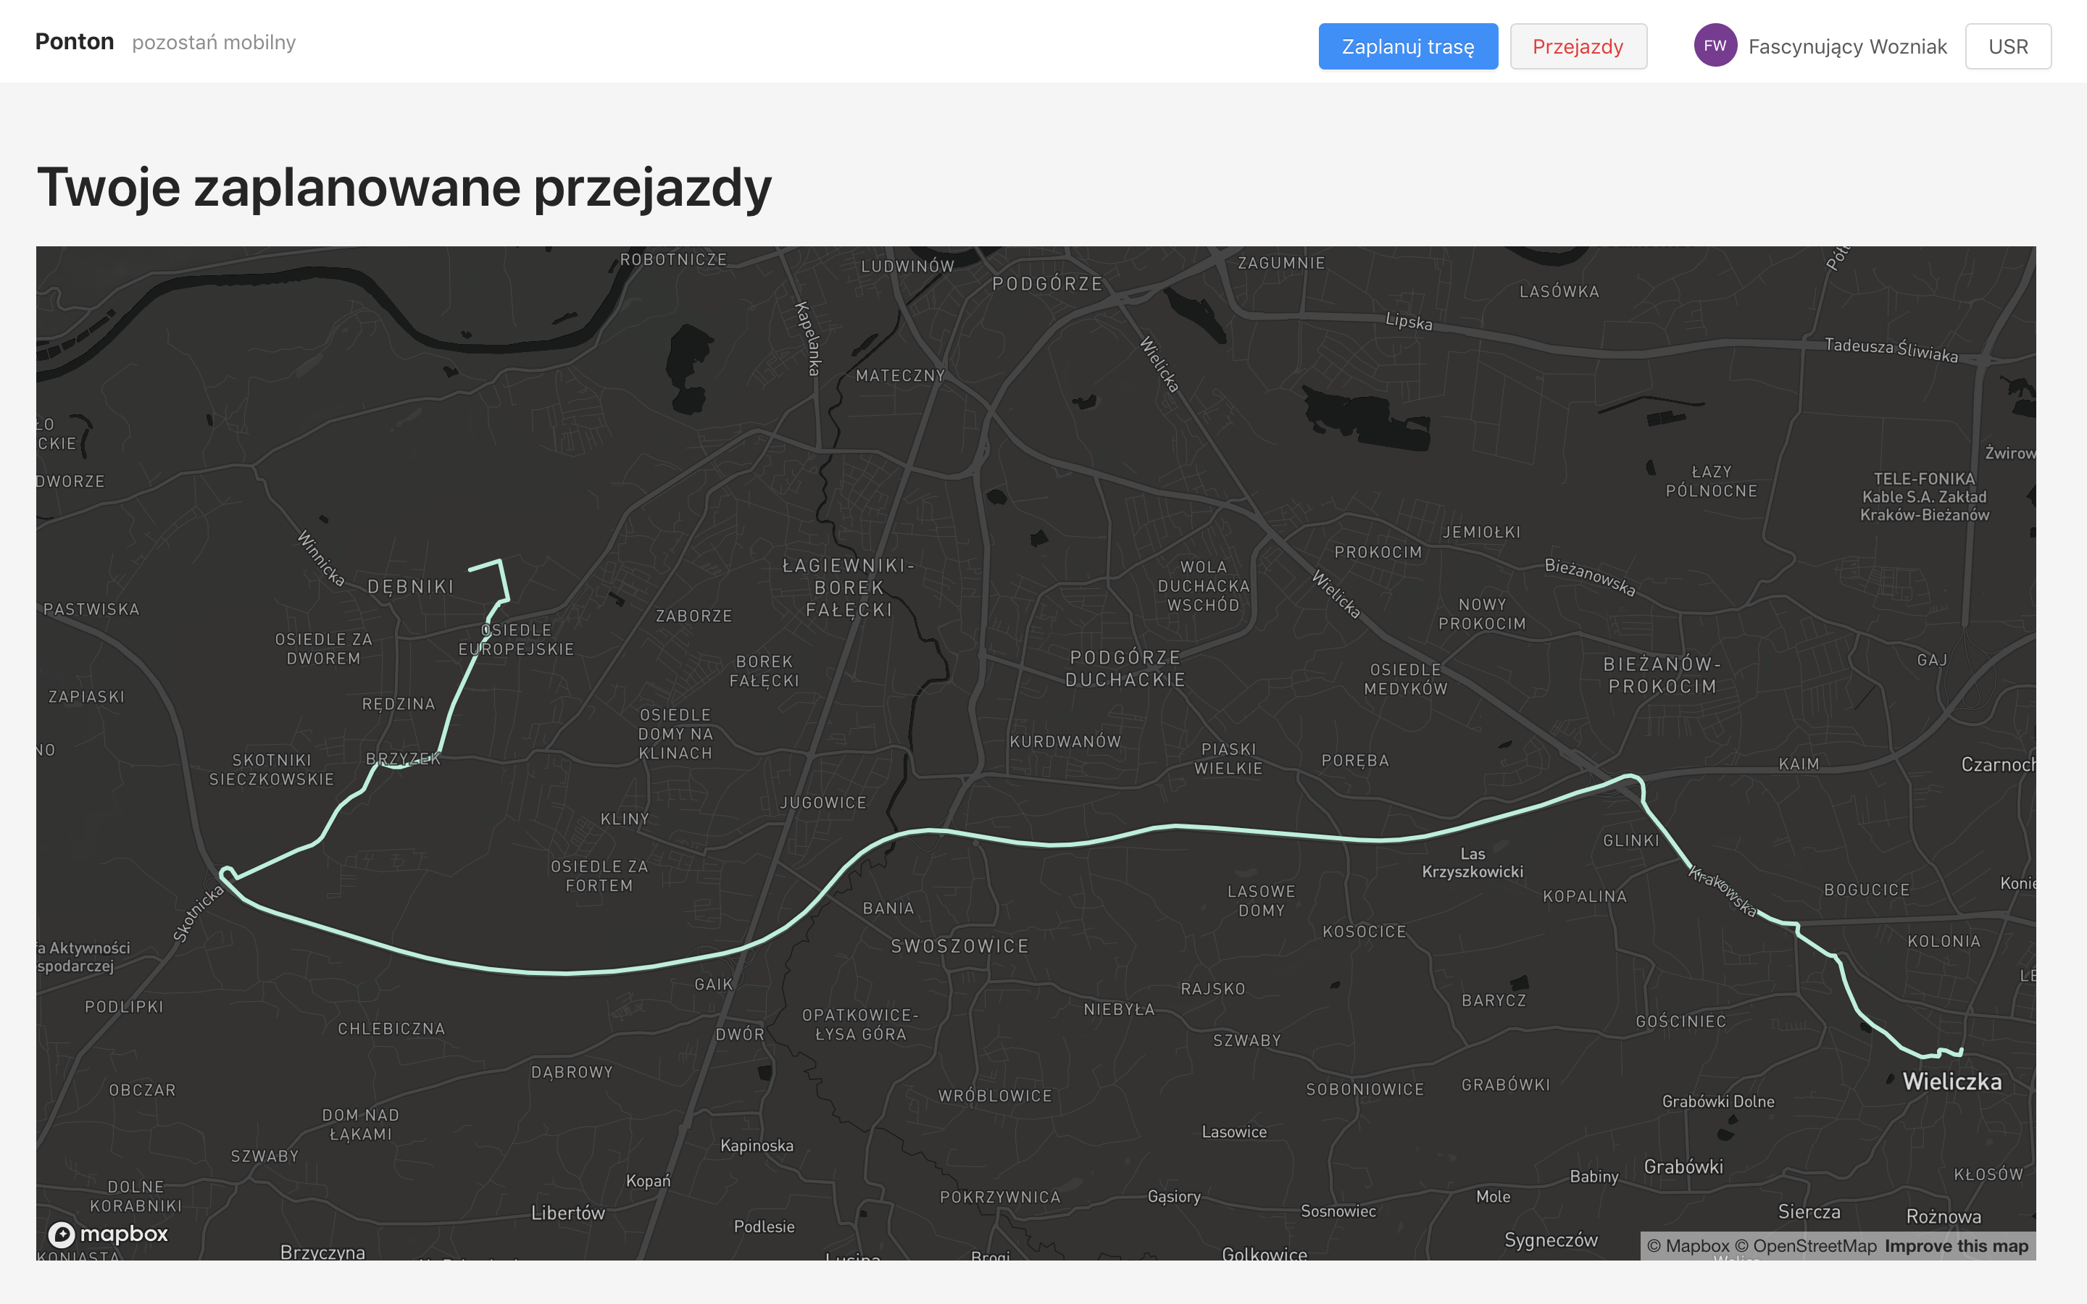Screen dimensions: 2087x1304
Task: Click the FW user avatar
Action: click(x=1715, y=46)
